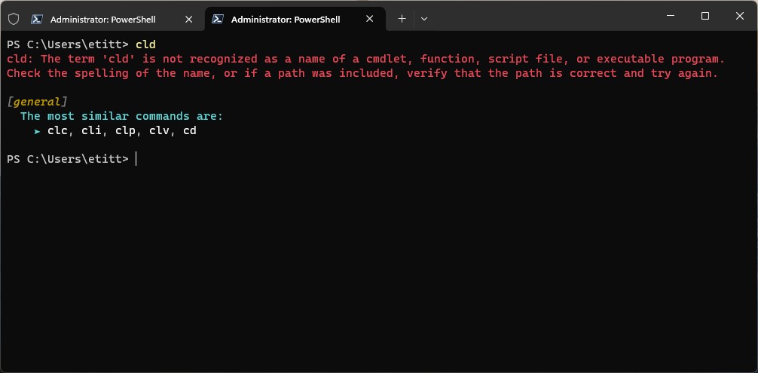Click the red 'cld' error message text

[366, 66]
